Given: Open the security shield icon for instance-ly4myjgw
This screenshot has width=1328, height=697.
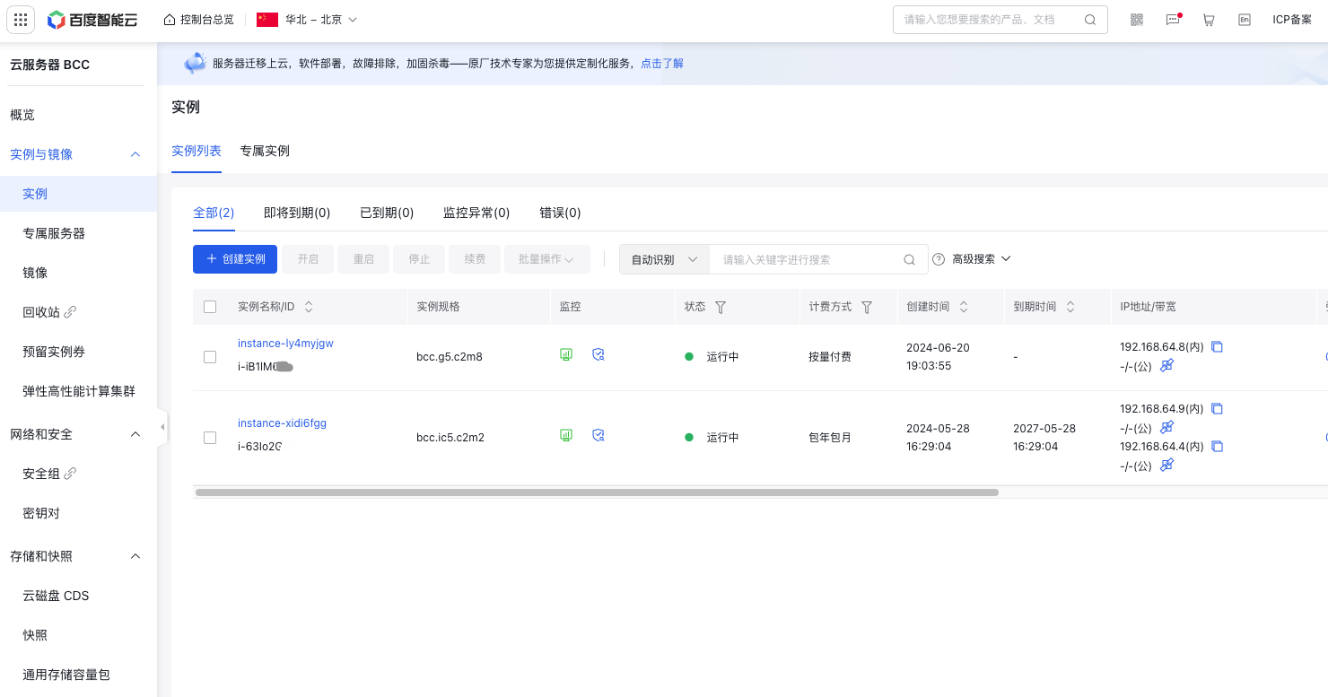Looking at the screenshot, I should [598, 354].
